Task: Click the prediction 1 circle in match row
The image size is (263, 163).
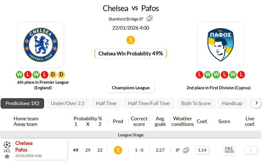Action: [118, 150]
